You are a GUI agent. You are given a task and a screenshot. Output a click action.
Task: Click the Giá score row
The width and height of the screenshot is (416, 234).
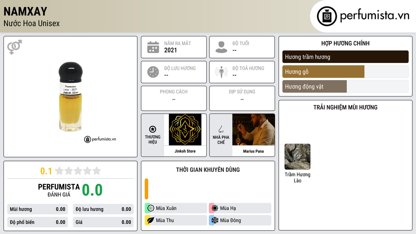pos(103,222)
